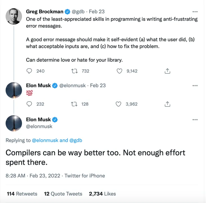Open the @elonmusk mention in Replying to
Viewport: 206px width, 203px height.
click(45, 140)
